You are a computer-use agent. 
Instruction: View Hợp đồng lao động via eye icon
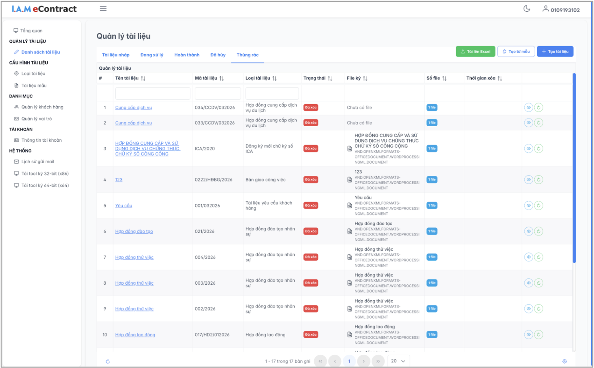point(528,334)
